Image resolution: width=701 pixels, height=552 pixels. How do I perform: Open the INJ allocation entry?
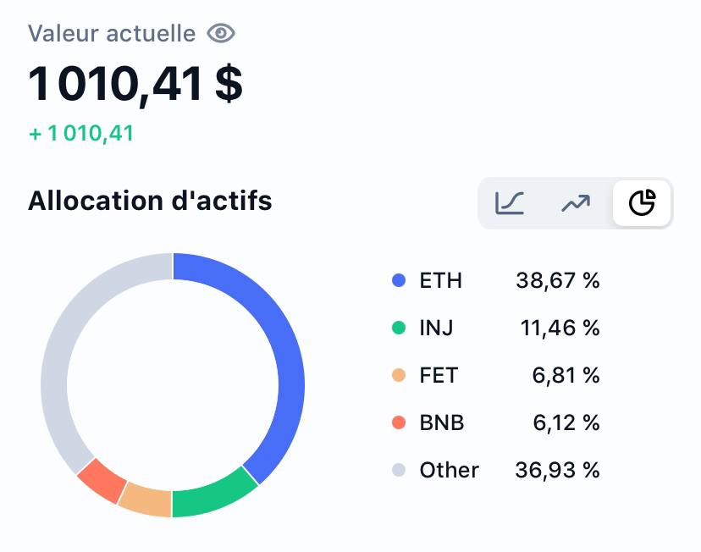435,328
